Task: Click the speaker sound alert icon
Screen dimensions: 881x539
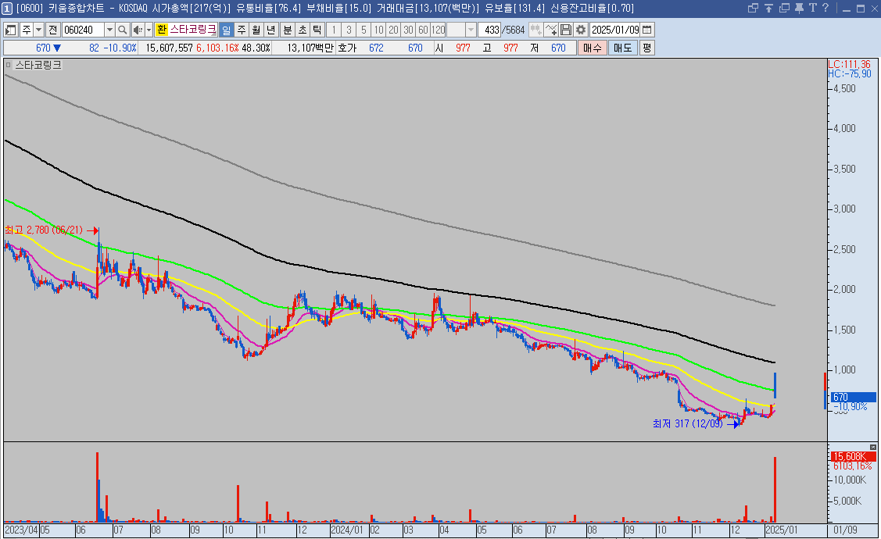Action: 138,30
